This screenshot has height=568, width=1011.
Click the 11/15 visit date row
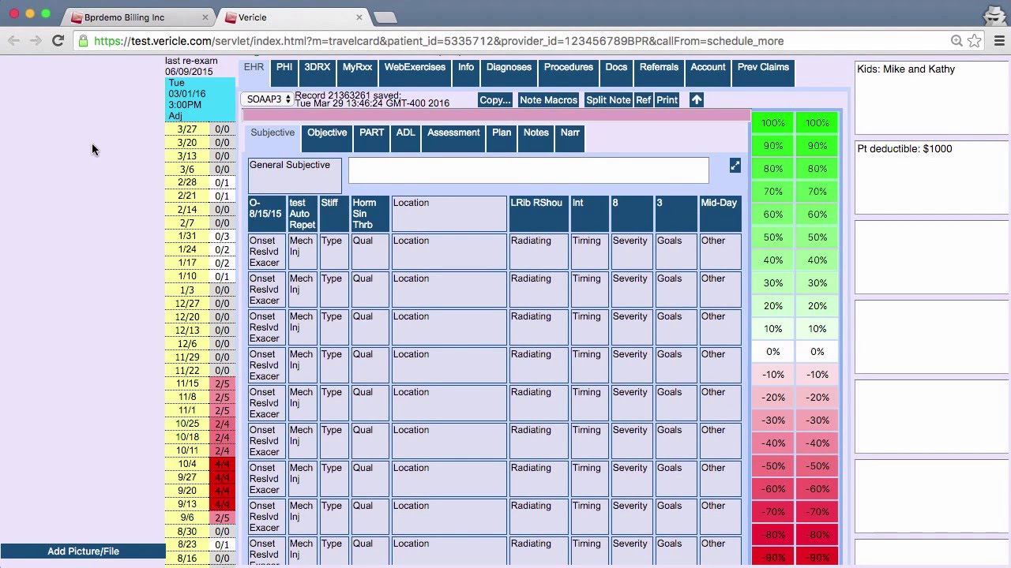click(200, 383)
